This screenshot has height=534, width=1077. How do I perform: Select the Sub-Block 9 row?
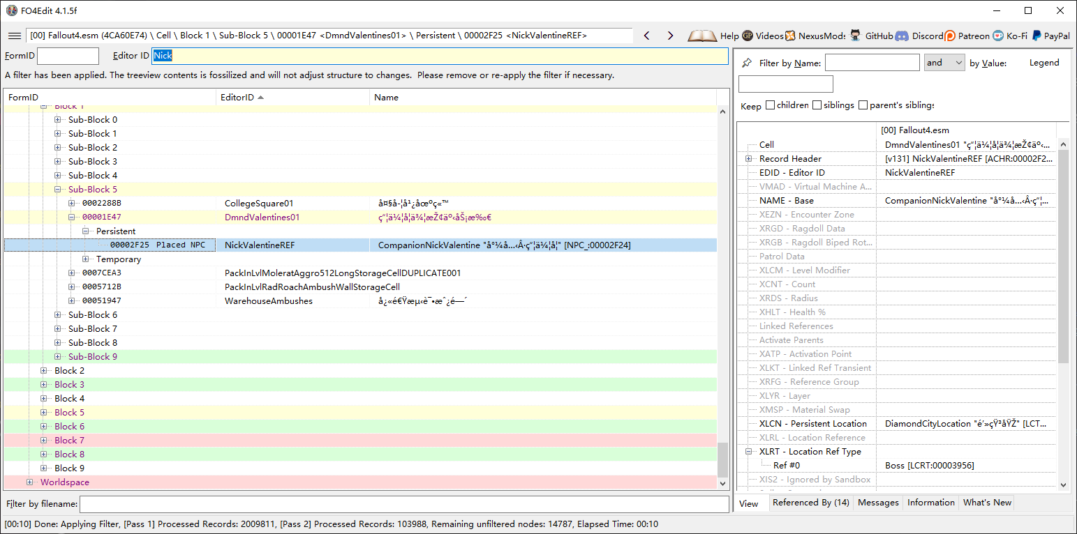pyautogui.click(x=360, y=357)
